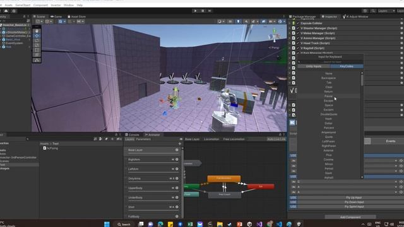Toggle Capsule Collider enabled checkbox
Image resolution: width=404 pixels, height=227 pixels.
point(298,23)
